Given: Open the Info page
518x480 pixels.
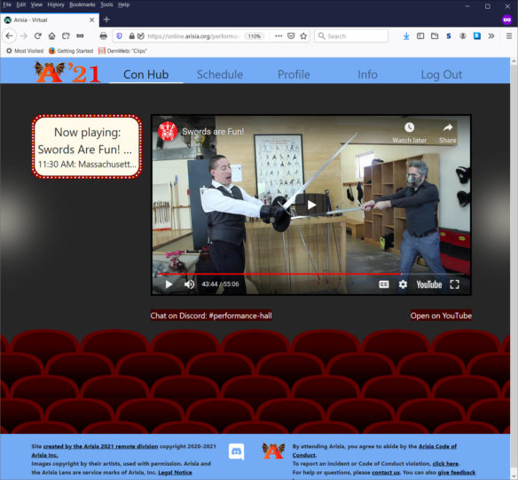Looking at the screenshot, I should (367, 74).
